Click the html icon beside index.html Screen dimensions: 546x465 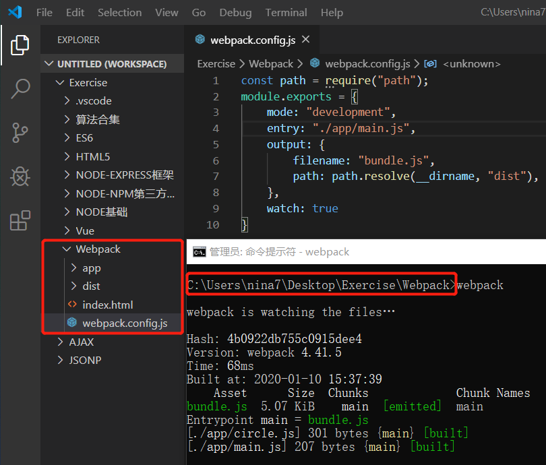tap(72, 305)
